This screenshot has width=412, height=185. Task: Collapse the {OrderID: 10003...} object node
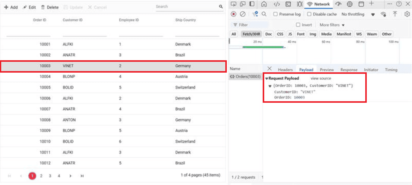[x=270, y=86]
